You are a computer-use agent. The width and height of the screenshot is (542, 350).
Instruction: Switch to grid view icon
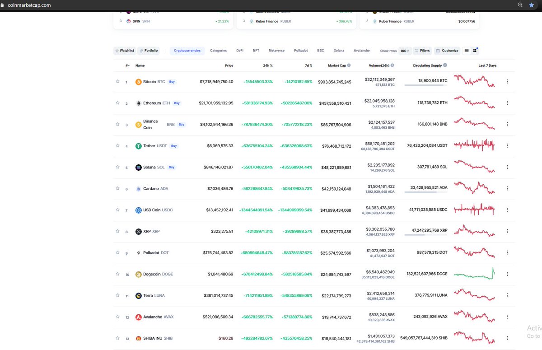click(x=475, y=51)
